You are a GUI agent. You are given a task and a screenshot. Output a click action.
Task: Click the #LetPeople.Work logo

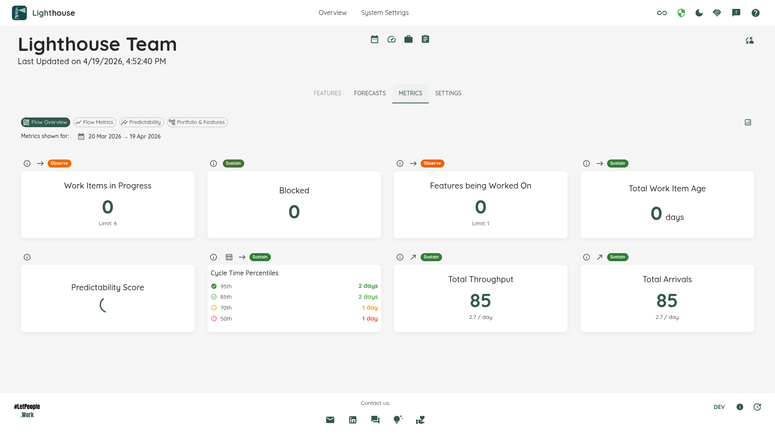tap(27, 410)
